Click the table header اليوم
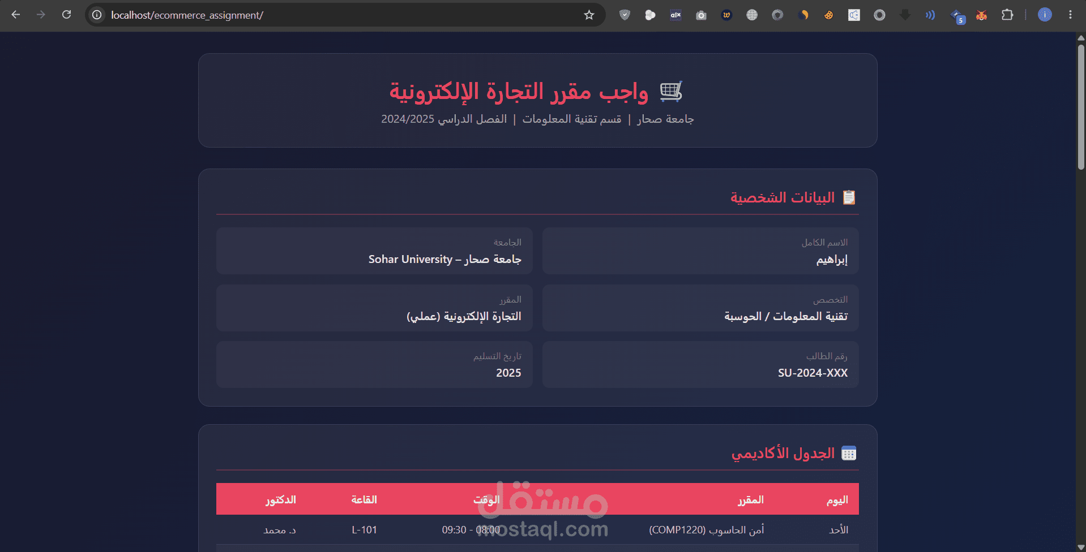 pos(837,500)
